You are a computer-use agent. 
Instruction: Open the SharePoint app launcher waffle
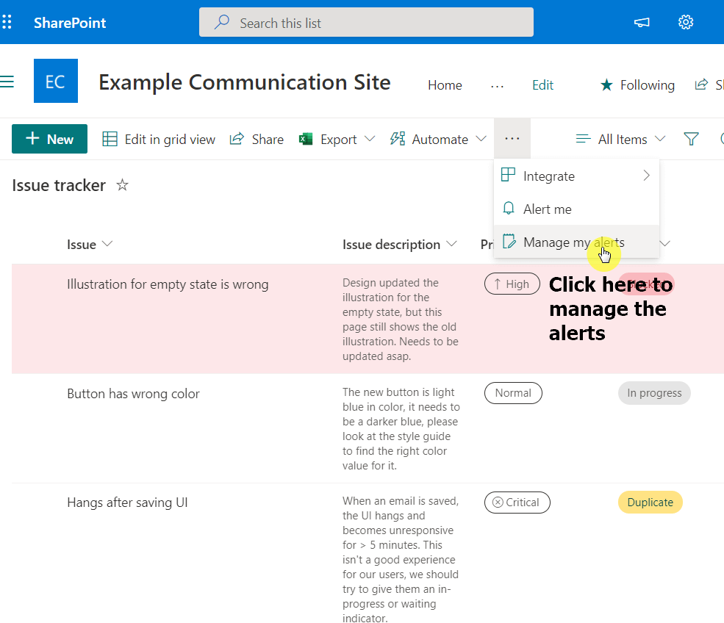pyautogui.click(x=7, y=22)
